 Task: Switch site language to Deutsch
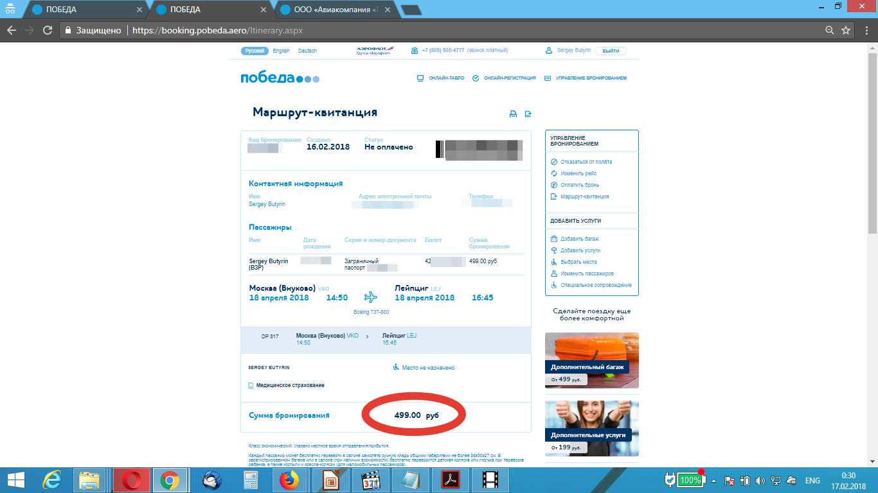[308, 51]
